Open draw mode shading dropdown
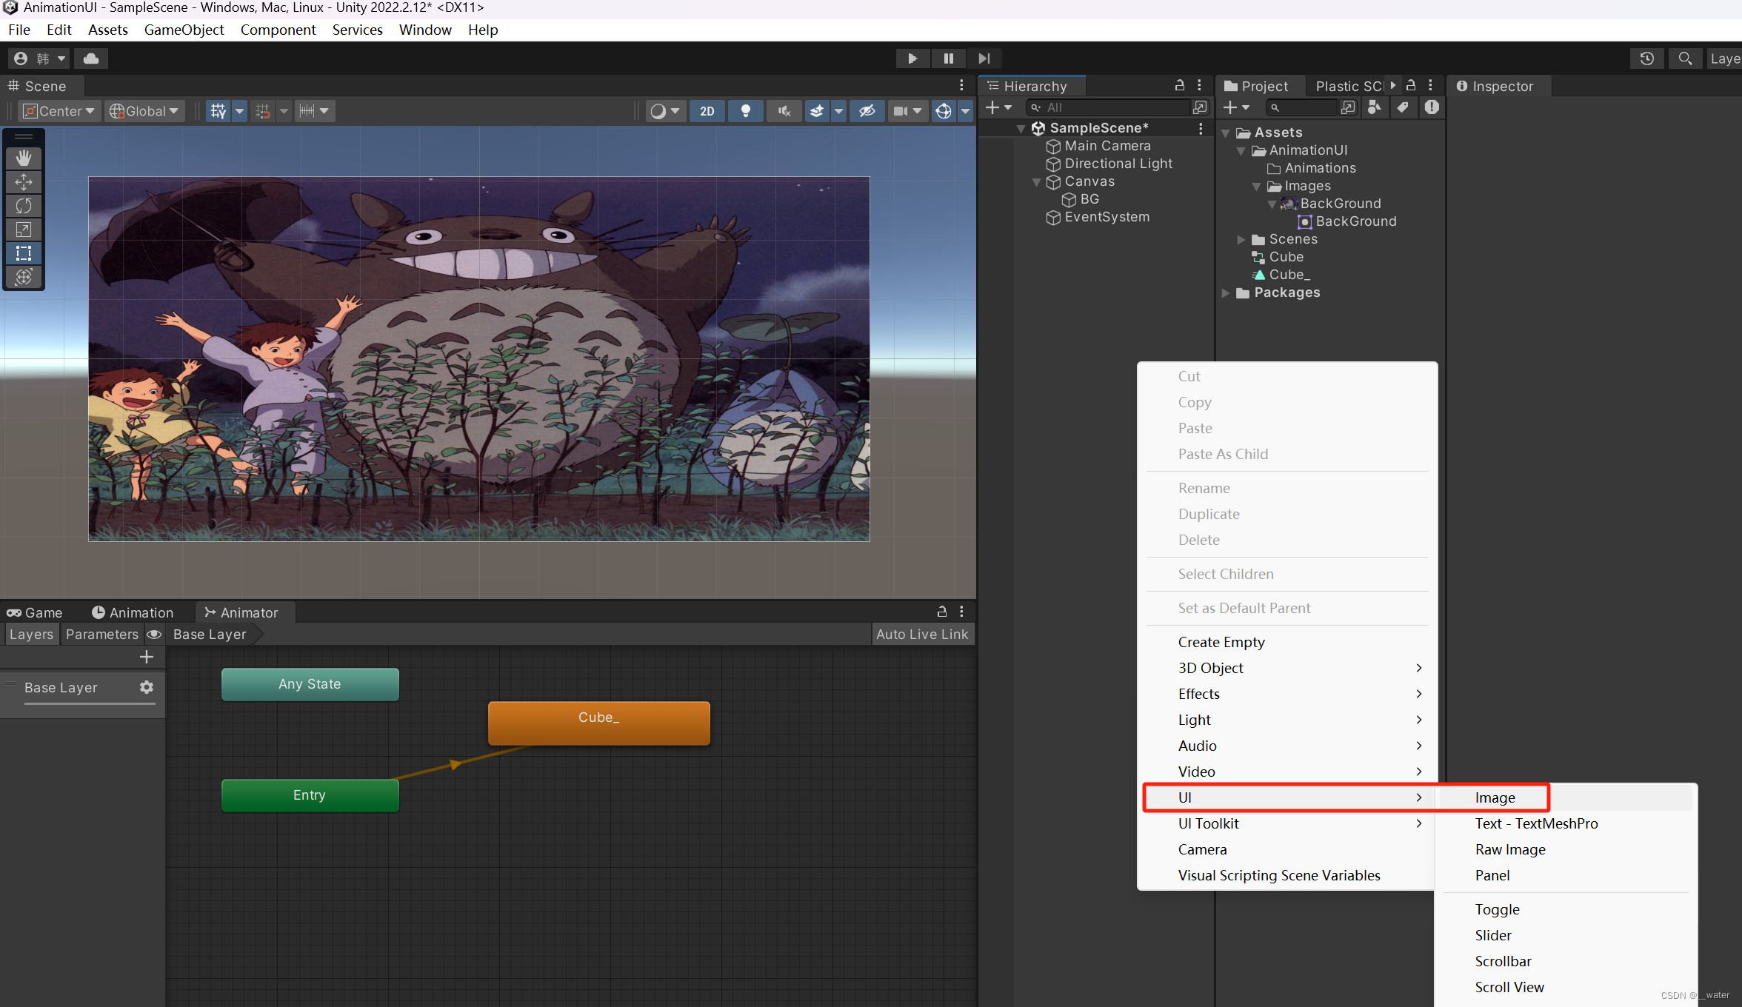The image size is (1742, 1007). [665, 111]
